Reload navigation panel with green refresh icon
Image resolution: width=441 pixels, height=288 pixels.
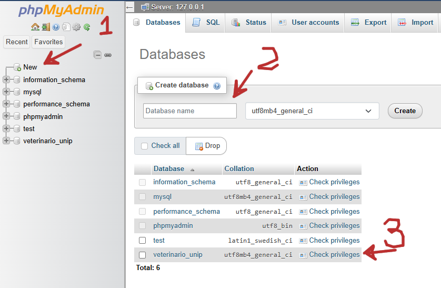(x=87, y=27)
